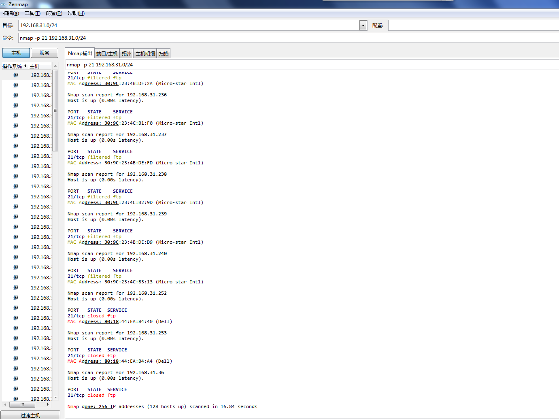Viewport: 559px width, 419px height.
Task: Click the Dell MAC address line ending 44:EA:B4:A4
Action: pyautogui.click(x=120, y=361)
